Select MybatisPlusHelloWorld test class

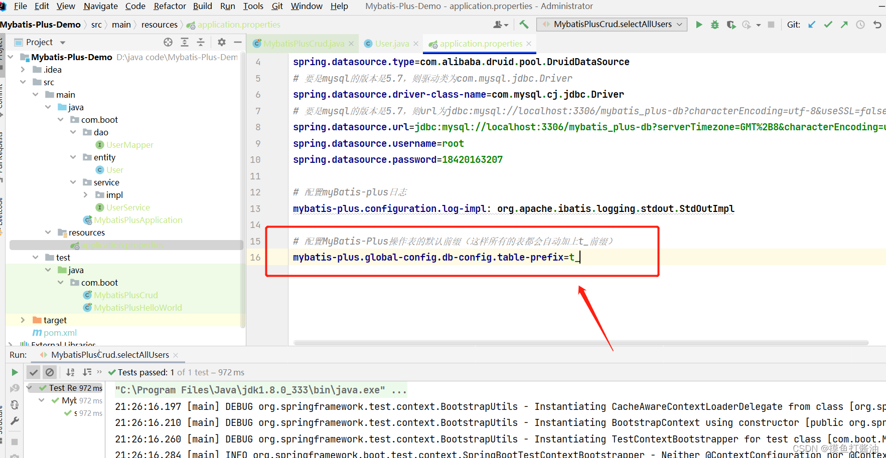pos(138,308)
